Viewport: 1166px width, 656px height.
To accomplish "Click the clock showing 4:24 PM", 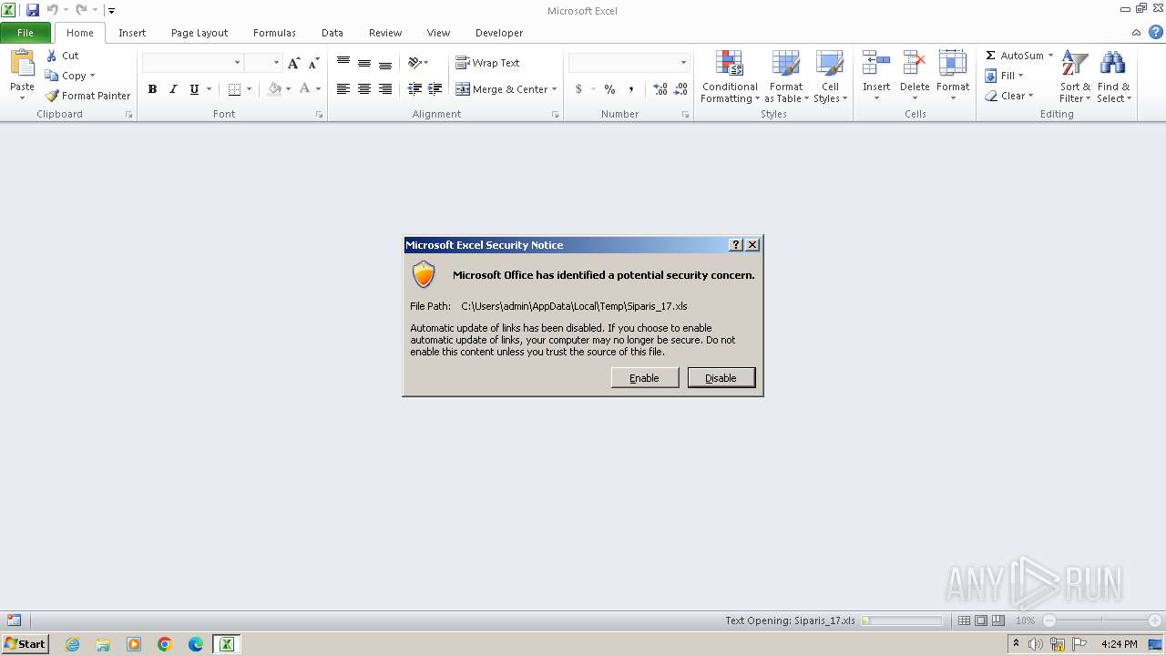I will 1119,644.
